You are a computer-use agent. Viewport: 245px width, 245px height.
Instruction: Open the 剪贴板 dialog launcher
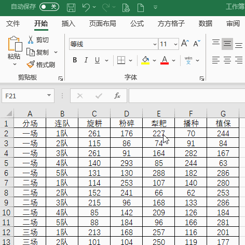[61, 79]
